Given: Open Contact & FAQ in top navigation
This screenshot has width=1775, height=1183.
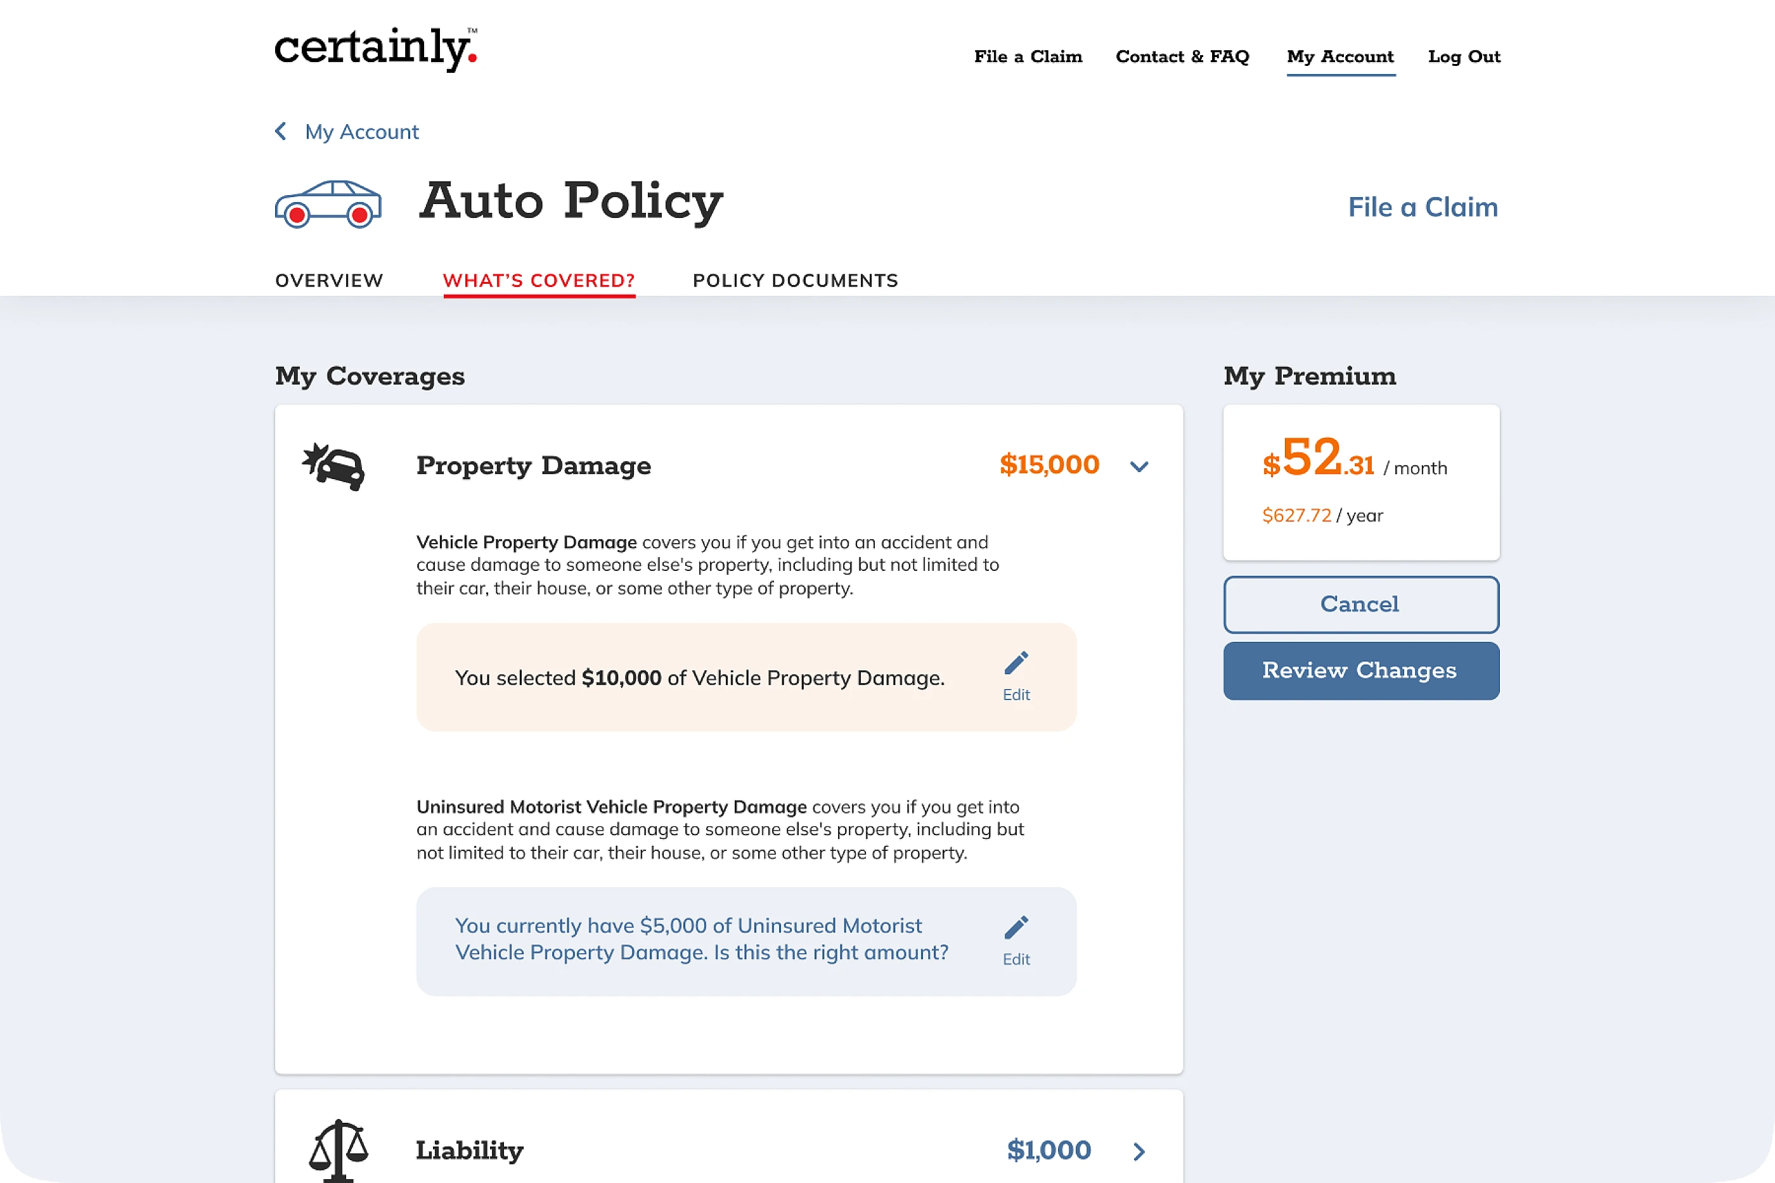Looking at the screenshot, I should coord(1182,56).
